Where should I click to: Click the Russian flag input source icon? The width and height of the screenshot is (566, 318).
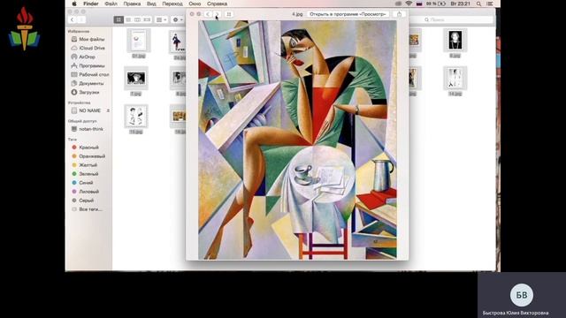click(x=419, y=4)
